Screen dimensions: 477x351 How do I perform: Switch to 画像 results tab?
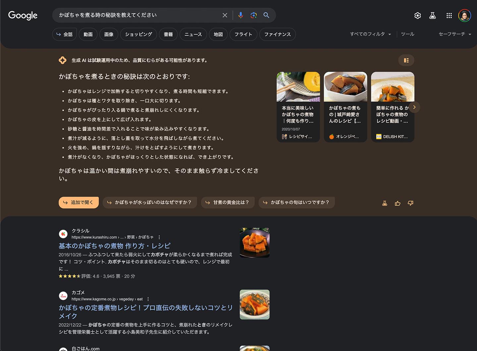point(109,34)
